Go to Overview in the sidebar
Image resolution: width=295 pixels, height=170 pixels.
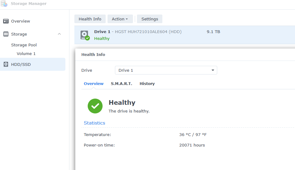20,21
